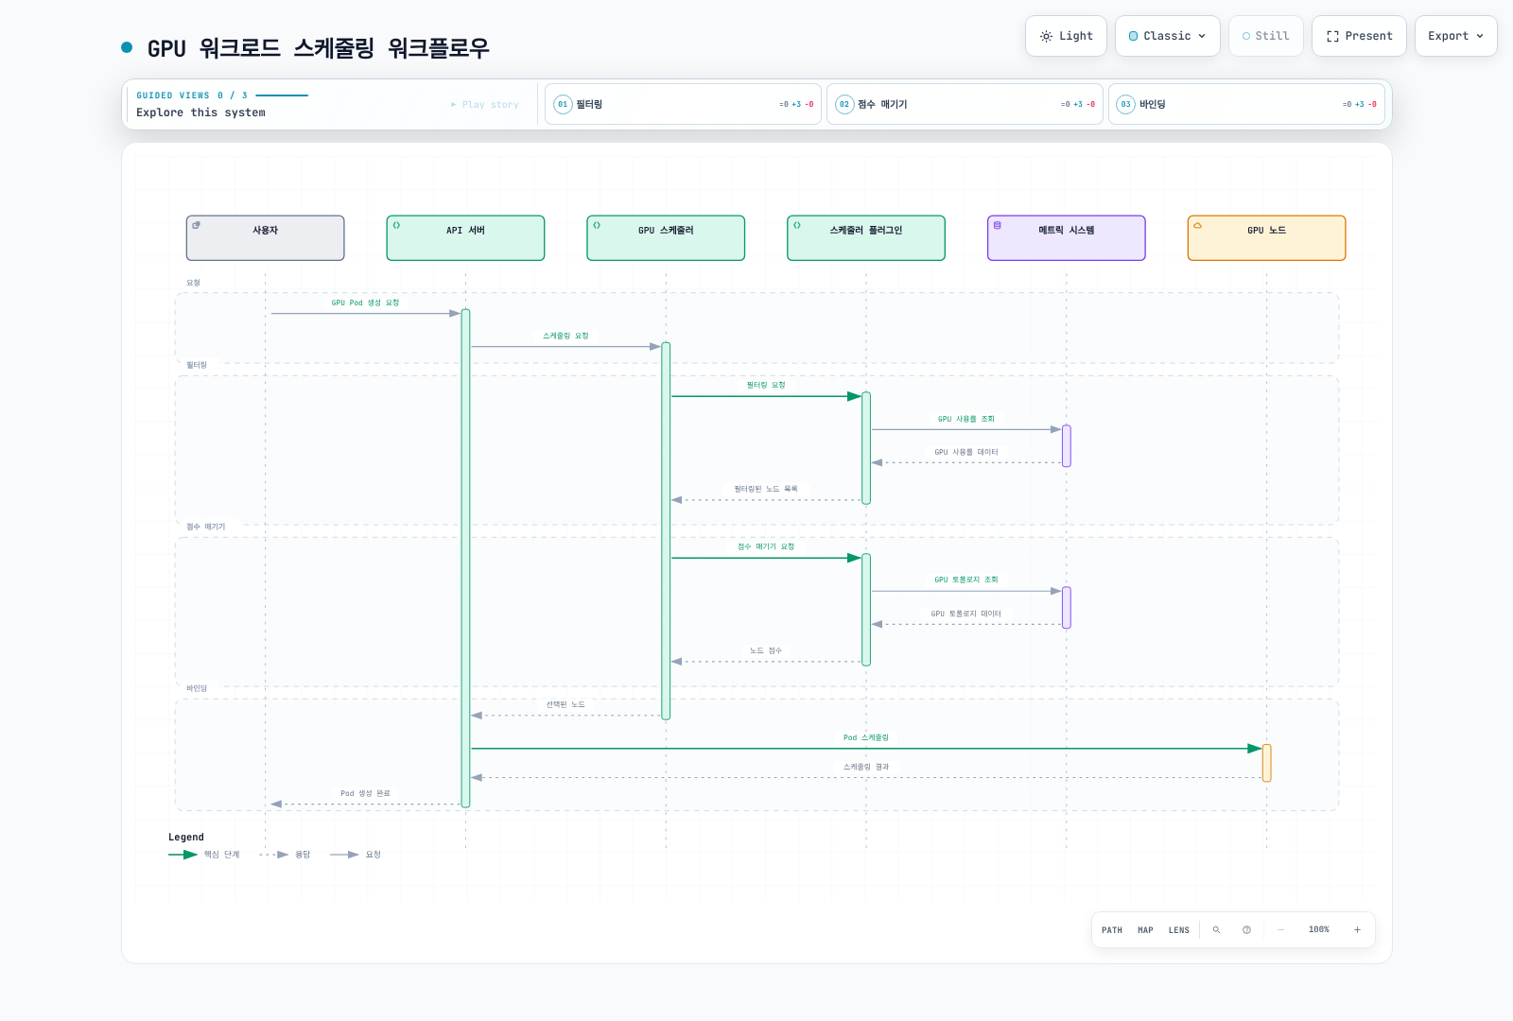Click the 01 step number circle
Screen dimensions: 1513x1021
click(563, 104)
